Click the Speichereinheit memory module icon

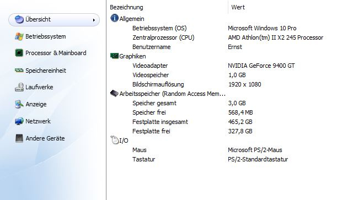(x=19, y=71)
